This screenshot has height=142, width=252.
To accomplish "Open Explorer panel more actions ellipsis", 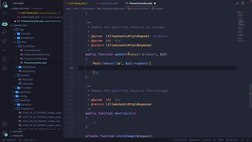I will pos(59,4).
